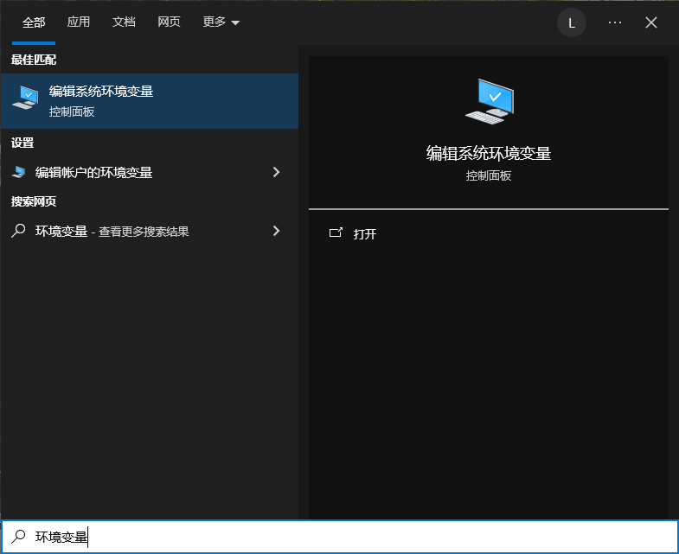The height and width of the screenshot is (554, 679).
Task: Select the 文档 tab
Action: (124, 22)
